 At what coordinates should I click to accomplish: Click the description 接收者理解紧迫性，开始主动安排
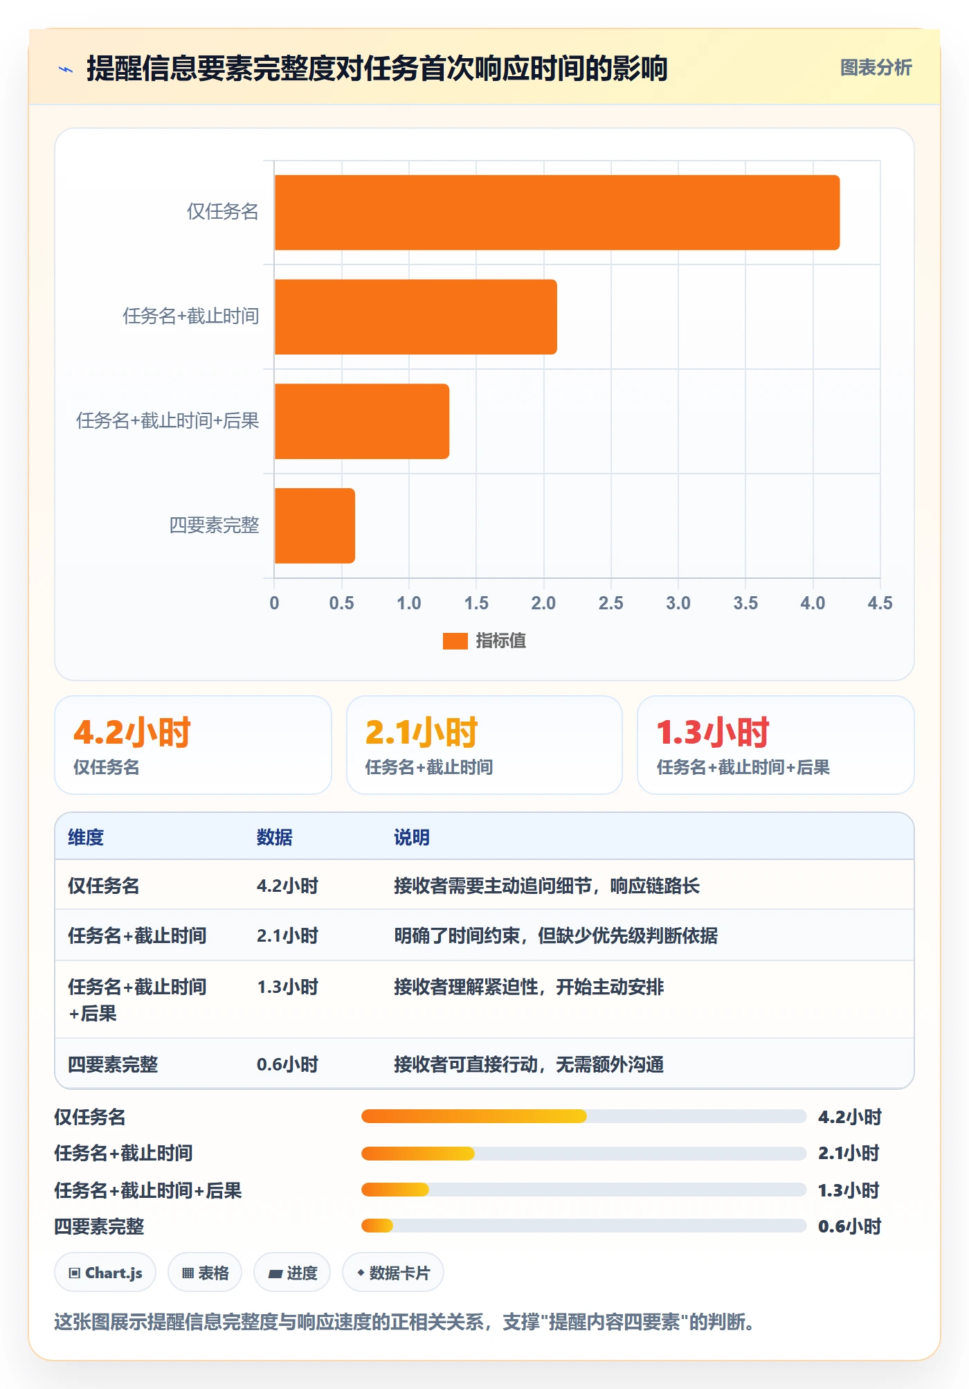click(529, 987)
